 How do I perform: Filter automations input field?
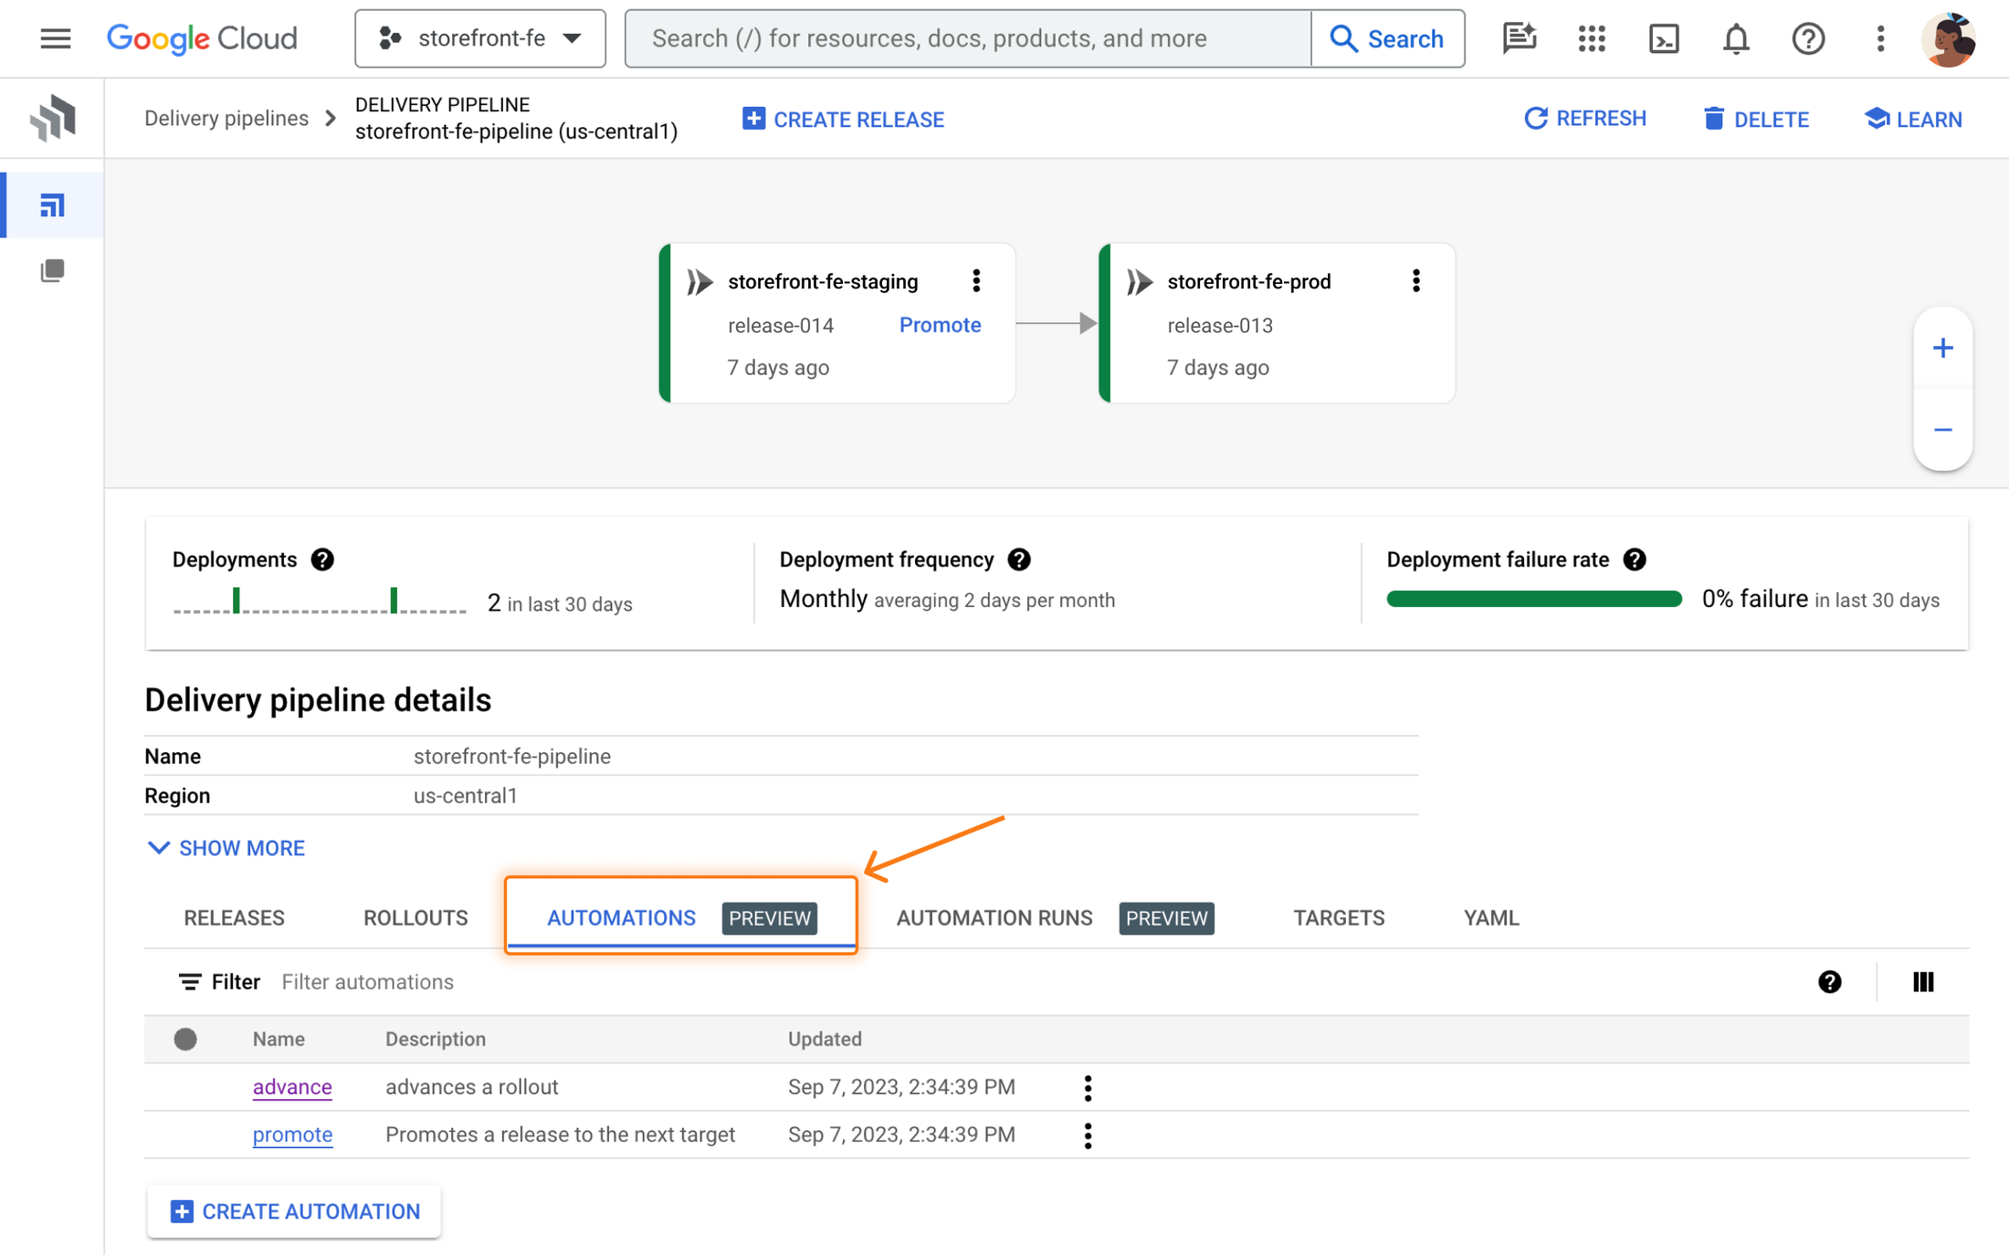pos(367,982)
